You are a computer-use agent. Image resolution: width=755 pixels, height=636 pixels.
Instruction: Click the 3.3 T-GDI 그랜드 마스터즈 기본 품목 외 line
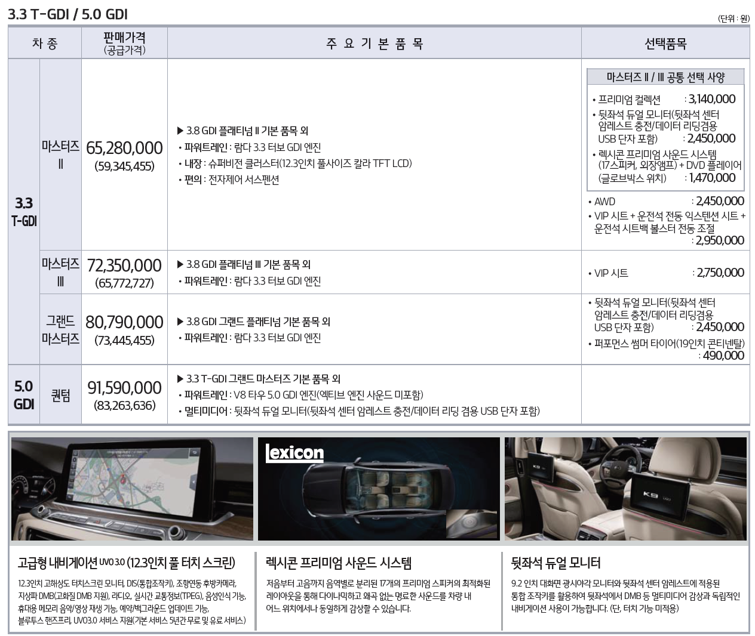[x=259, y=379]
